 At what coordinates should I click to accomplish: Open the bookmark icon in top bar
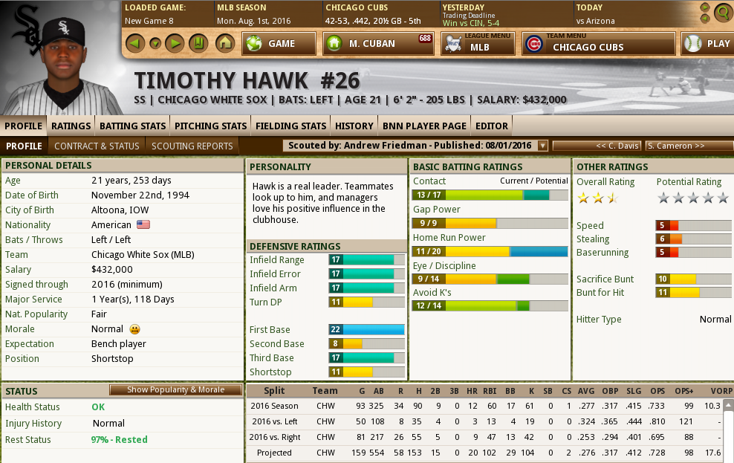coord(198,44)
